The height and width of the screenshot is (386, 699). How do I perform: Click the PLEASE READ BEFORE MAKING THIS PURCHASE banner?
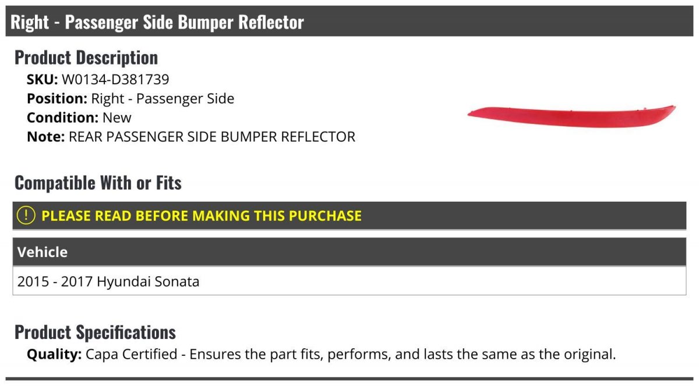[x=349, y=216]
